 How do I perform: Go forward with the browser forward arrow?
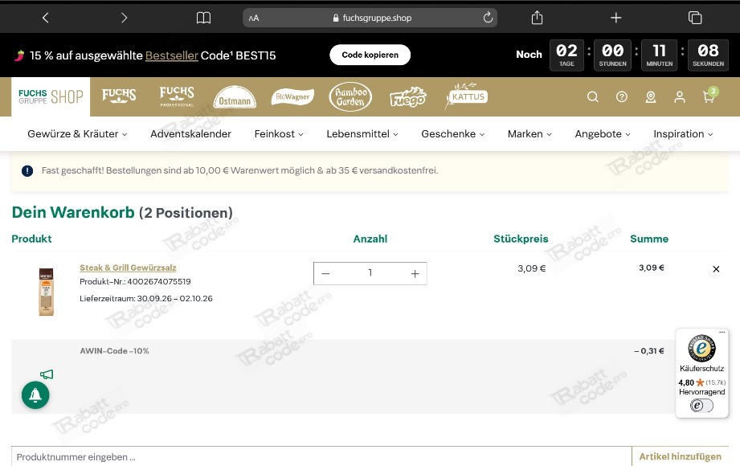(124, 18)
